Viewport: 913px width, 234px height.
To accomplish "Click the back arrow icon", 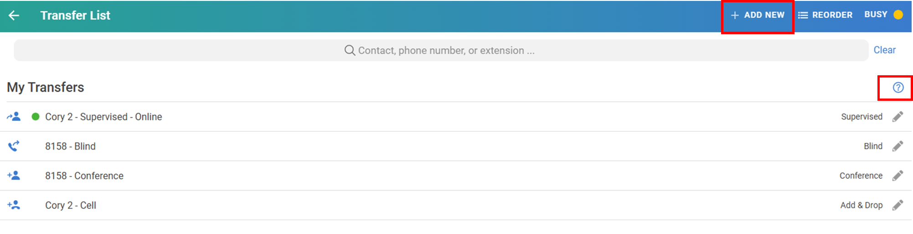I will pos(14,16).
